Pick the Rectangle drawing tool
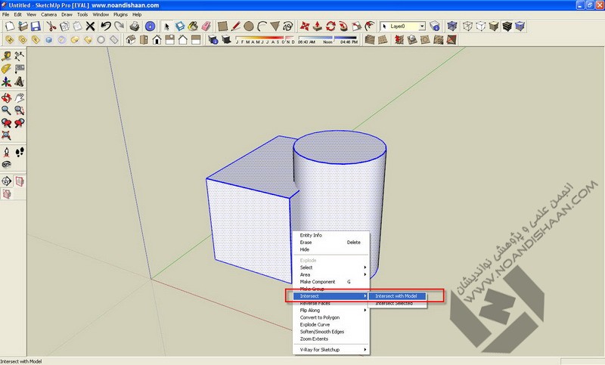This screenshot has width=605, height=365. point(223,26)
